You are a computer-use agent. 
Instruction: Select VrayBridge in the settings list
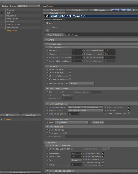point(12,30)
